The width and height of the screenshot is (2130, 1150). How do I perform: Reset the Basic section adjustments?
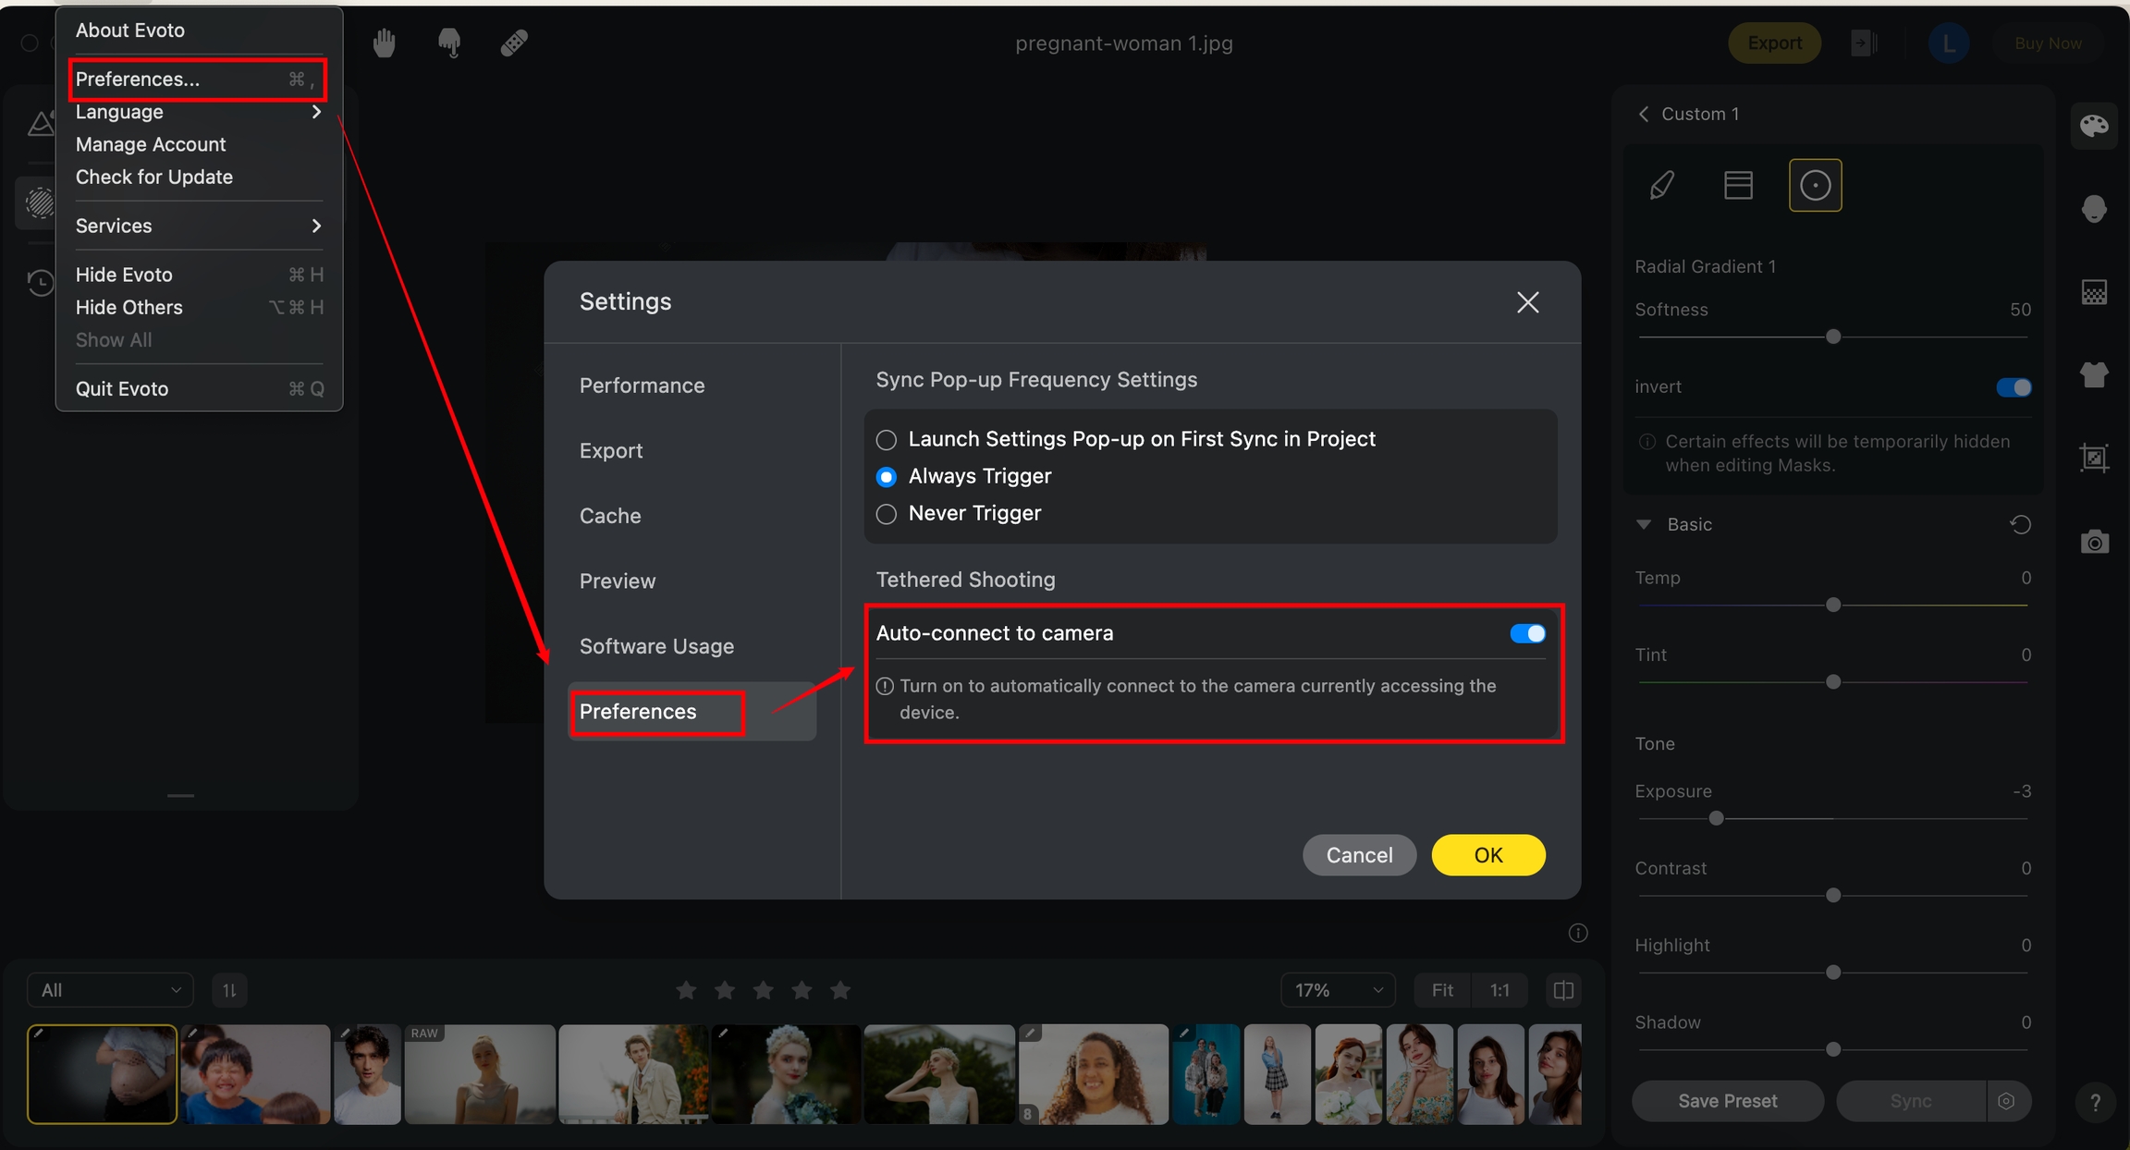click(x=2020, y=525)
